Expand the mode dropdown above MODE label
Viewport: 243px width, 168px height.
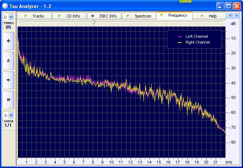tap(11, 115)
